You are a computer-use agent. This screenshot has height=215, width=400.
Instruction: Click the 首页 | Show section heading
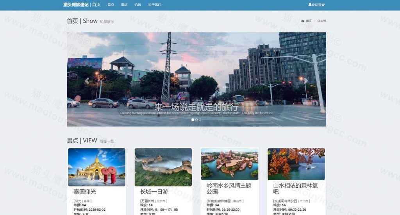(x=82, y=21)
